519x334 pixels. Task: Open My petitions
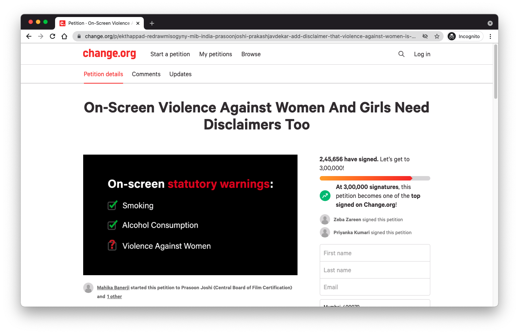click(x=216, y=54)
